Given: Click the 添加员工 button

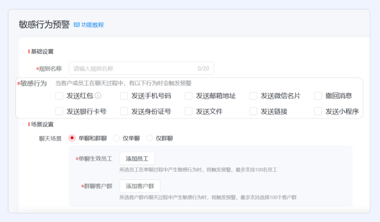Looking at the screenshot, I should click(x=137, y=159).
